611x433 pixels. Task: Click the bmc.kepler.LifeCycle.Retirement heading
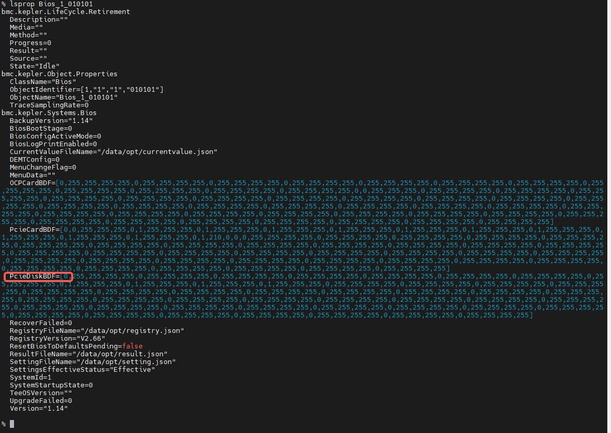click(65, 11)
